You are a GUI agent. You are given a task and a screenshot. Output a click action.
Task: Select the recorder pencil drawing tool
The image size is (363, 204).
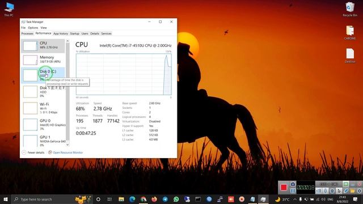click(345, 191)
